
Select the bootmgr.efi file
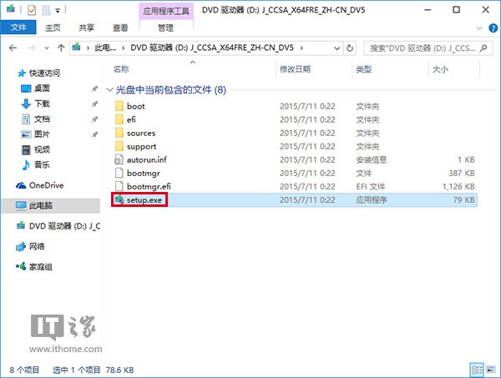tap(149, 186)
